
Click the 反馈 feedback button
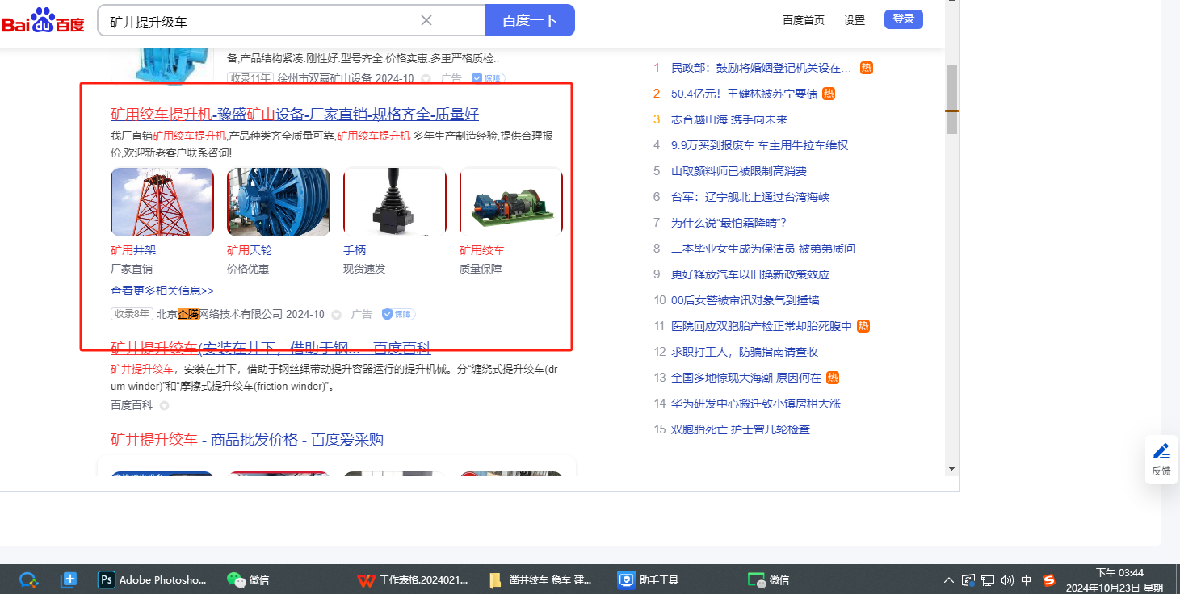click(1161, 460)
